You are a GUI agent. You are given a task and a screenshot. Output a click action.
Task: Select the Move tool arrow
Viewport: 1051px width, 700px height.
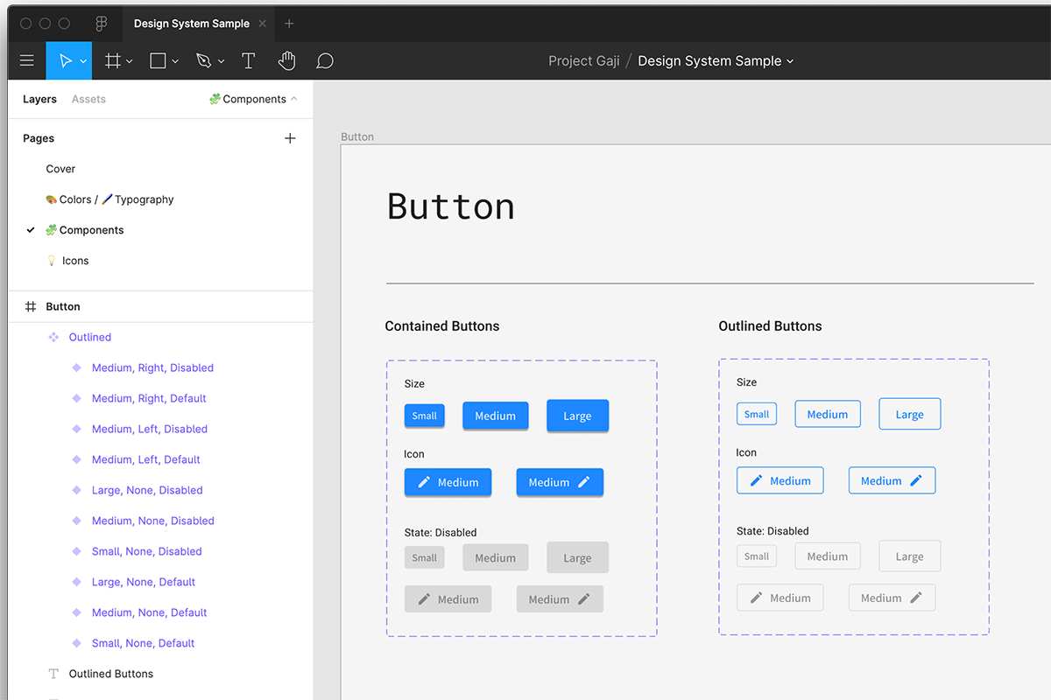[x=65, y=60]
